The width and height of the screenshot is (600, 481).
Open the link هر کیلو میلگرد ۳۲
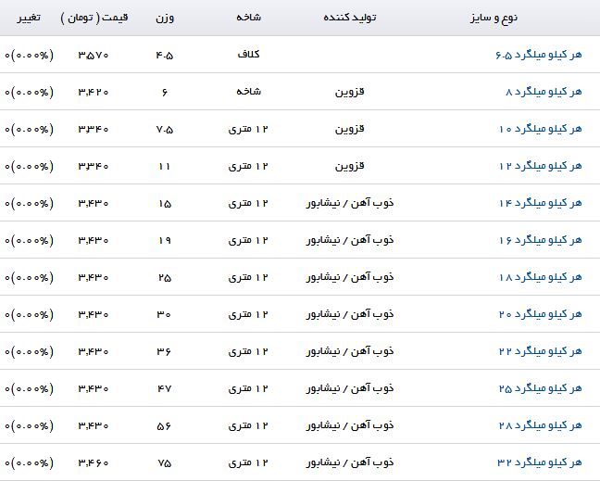point(540,463)
